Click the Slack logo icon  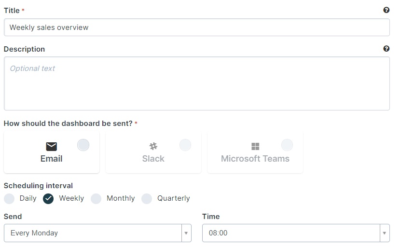pyautogui.click(x=153, y=146)
